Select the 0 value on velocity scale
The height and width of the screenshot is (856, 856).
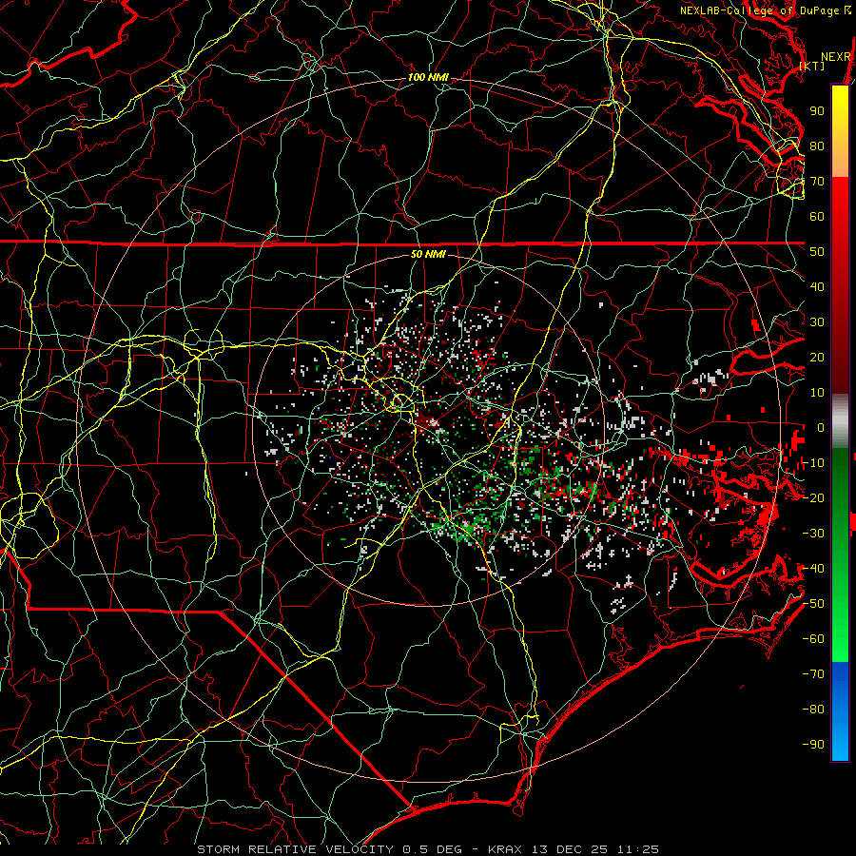pyautogui.click(x=821, y=427)
